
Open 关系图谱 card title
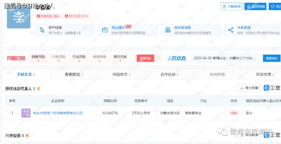(244, 28)
